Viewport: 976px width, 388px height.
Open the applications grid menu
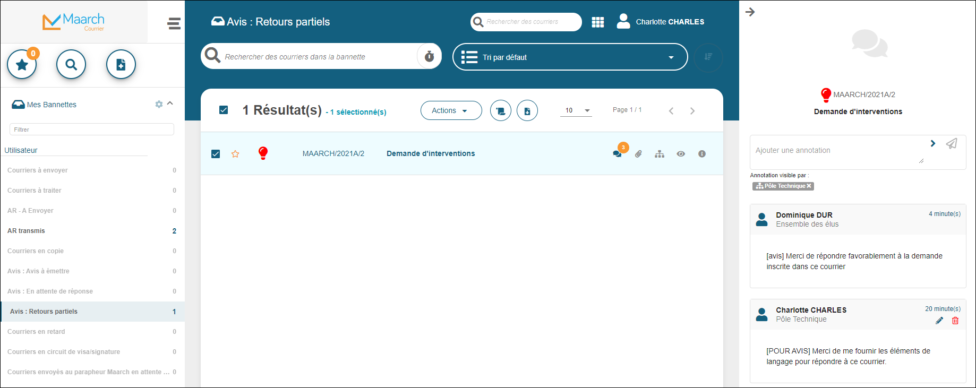tap(598, 22)
